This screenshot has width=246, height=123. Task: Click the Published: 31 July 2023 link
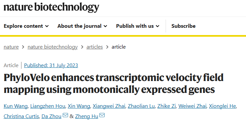(51, 65)
